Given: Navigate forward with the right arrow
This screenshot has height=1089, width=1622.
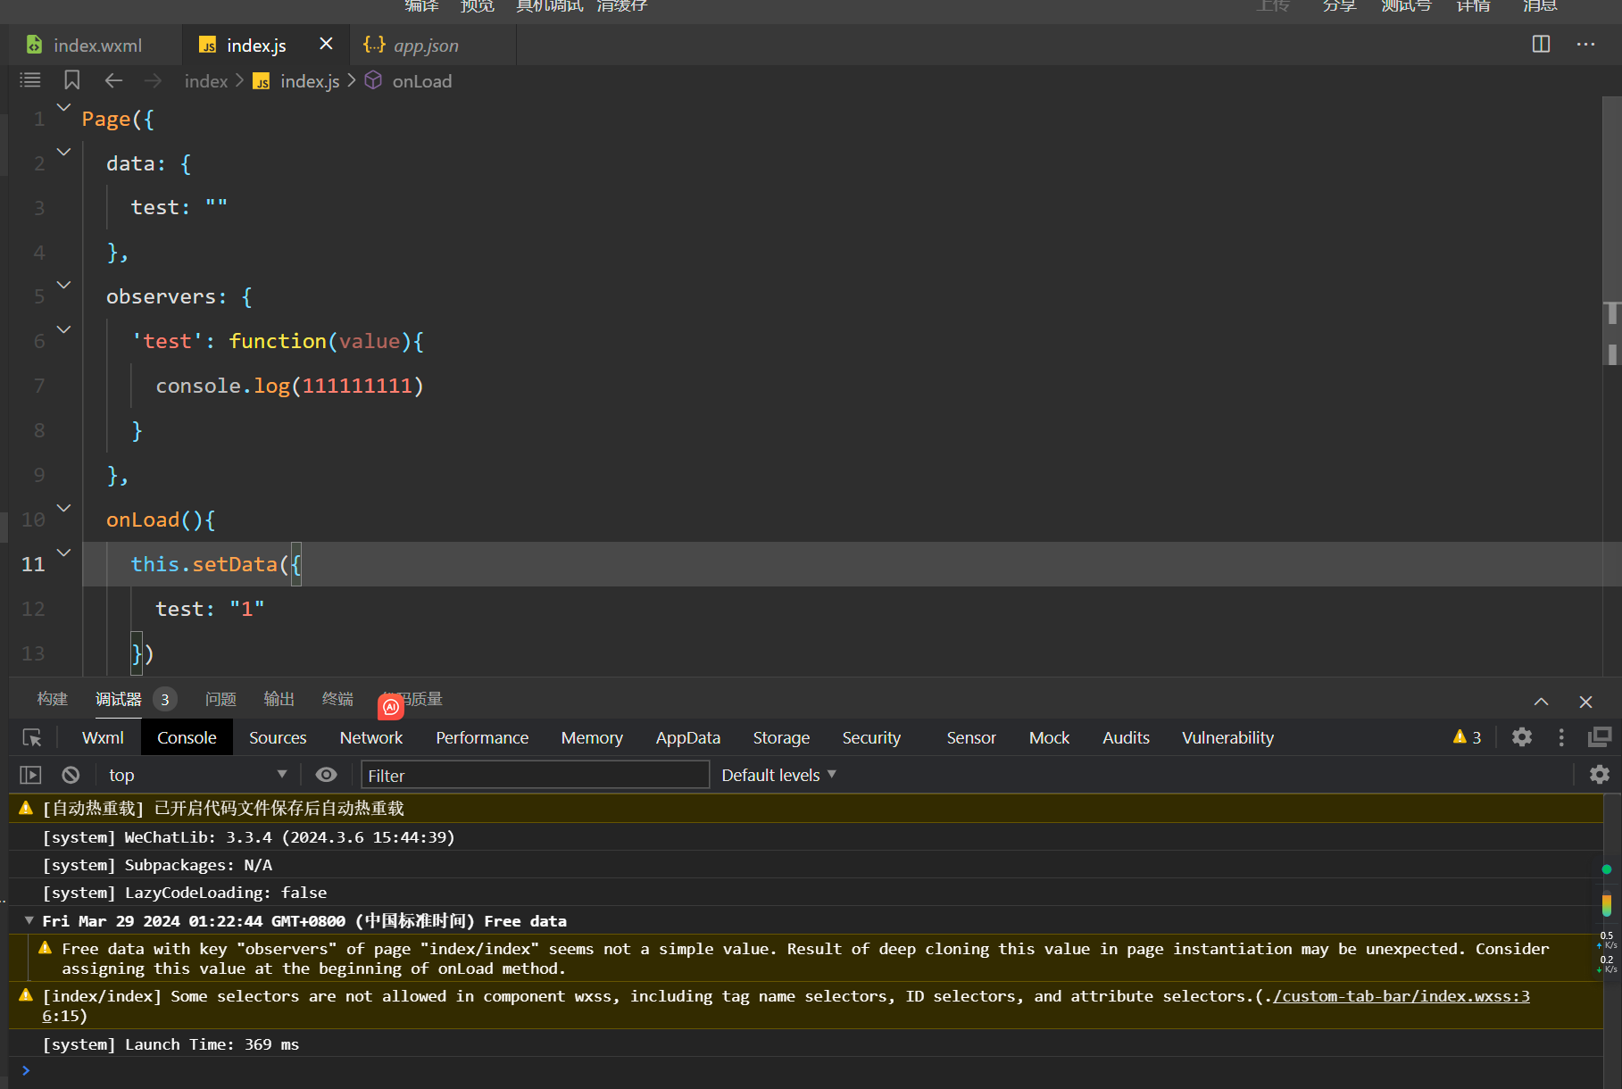Looking at the screenshot, I should coord(154,80).
